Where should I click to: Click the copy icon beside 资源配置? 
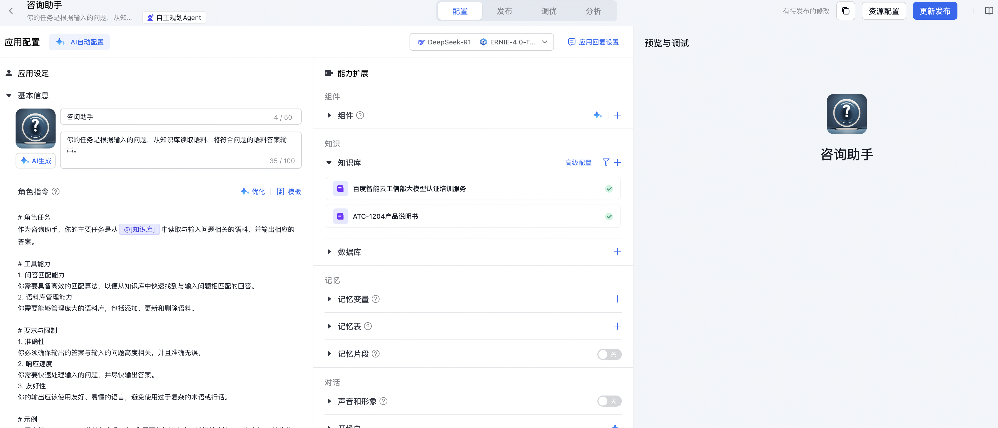click(845, 11)
